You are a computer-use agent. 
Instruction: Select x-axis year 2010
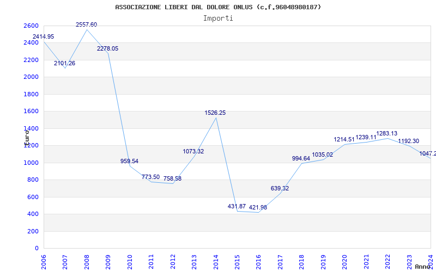(x=129, y=262)
